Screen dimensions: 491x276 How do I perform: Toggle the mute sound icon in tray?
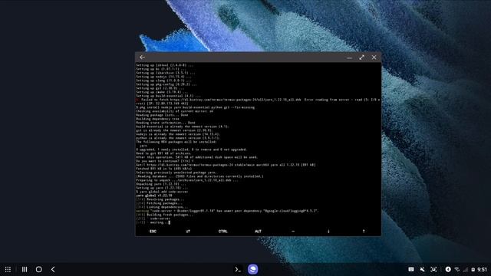[x=422, y=269]
